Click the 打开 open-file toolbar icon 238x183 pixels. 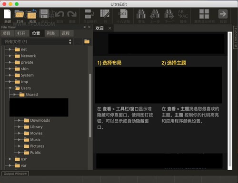[x=20, y=14]
